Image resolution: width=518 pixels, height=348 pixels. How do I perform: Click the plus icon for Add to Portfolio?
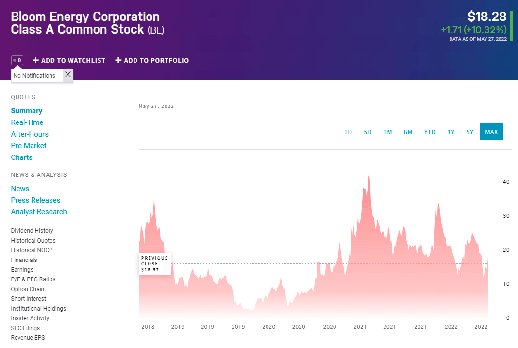(x=118, y=60)
